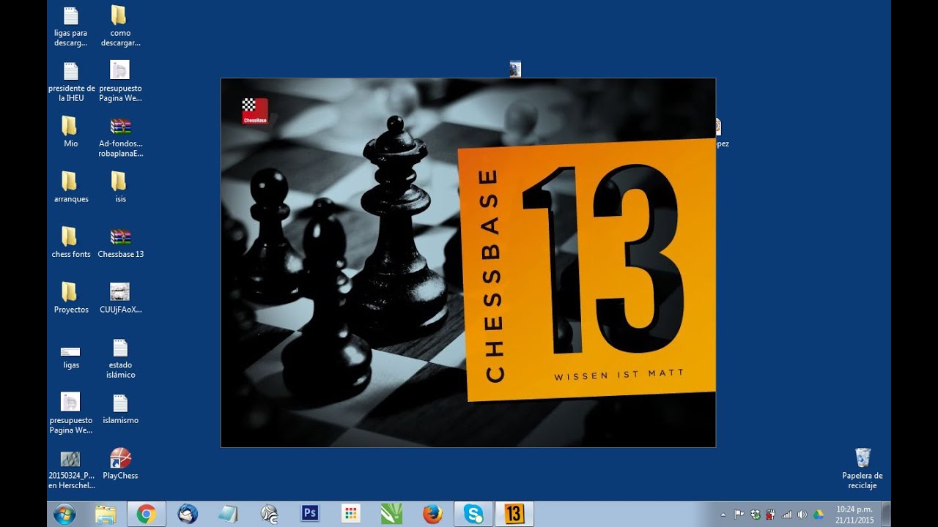The image size is (938, 527).
Task: Select the 'Chessbase 13' archive icon
Action: [120, 242]
